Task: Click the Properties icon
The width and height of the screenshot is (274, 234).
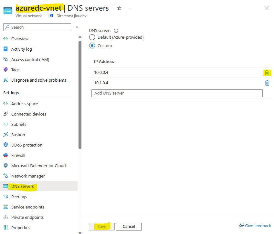Action: (5, 227)
